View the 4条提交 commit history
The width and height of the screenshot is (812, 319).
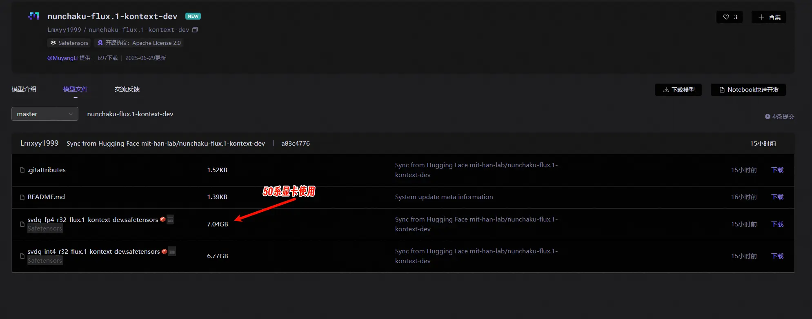(783, 117)
